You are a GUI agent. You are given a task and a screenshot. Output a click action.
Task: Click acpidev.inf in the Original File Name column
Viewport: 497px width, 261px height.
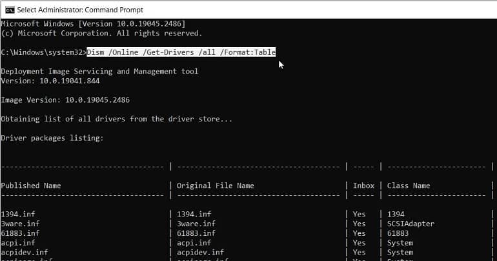coord(200,252)
